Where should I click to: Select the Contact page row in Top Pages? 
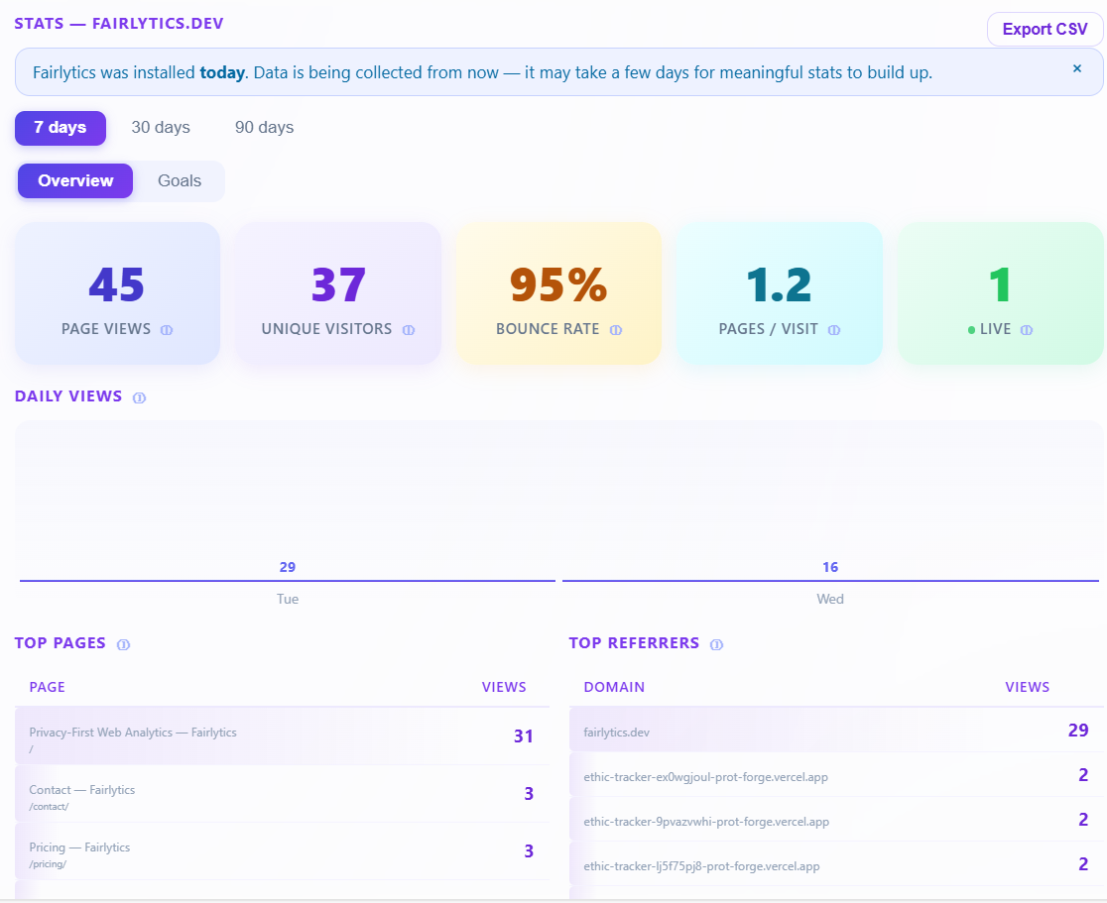tap(282, 793)
